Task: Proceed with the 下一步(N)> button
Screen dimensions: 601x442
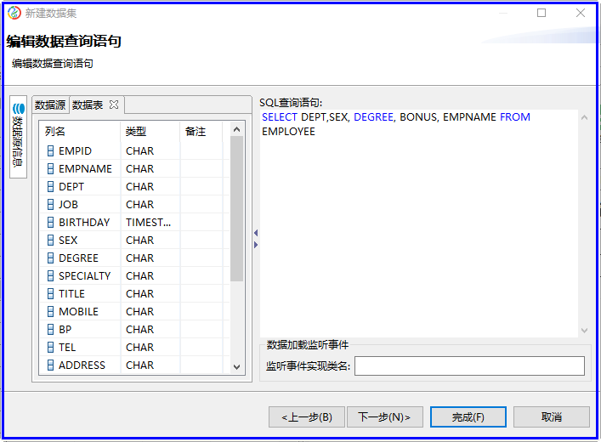Action: 384,416
